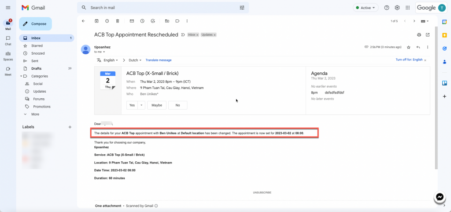Screen dimensions: 451x212
Task: Open Settings gear icon
Action: coord(397,8)
